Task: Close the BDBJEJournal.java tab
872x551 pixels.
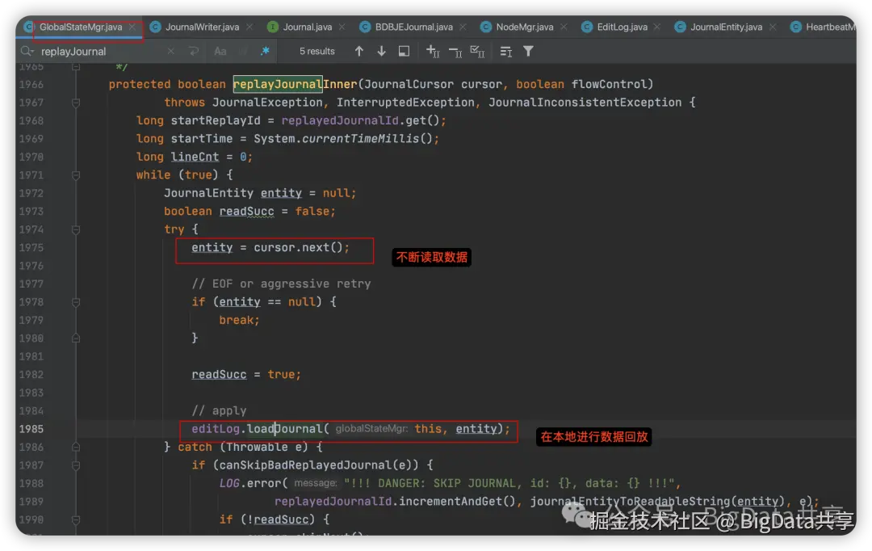Action: [463, 27]
